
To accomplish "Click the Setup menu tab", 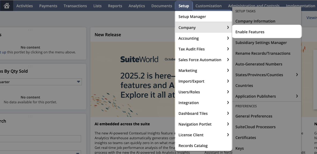I will (184, 6).
